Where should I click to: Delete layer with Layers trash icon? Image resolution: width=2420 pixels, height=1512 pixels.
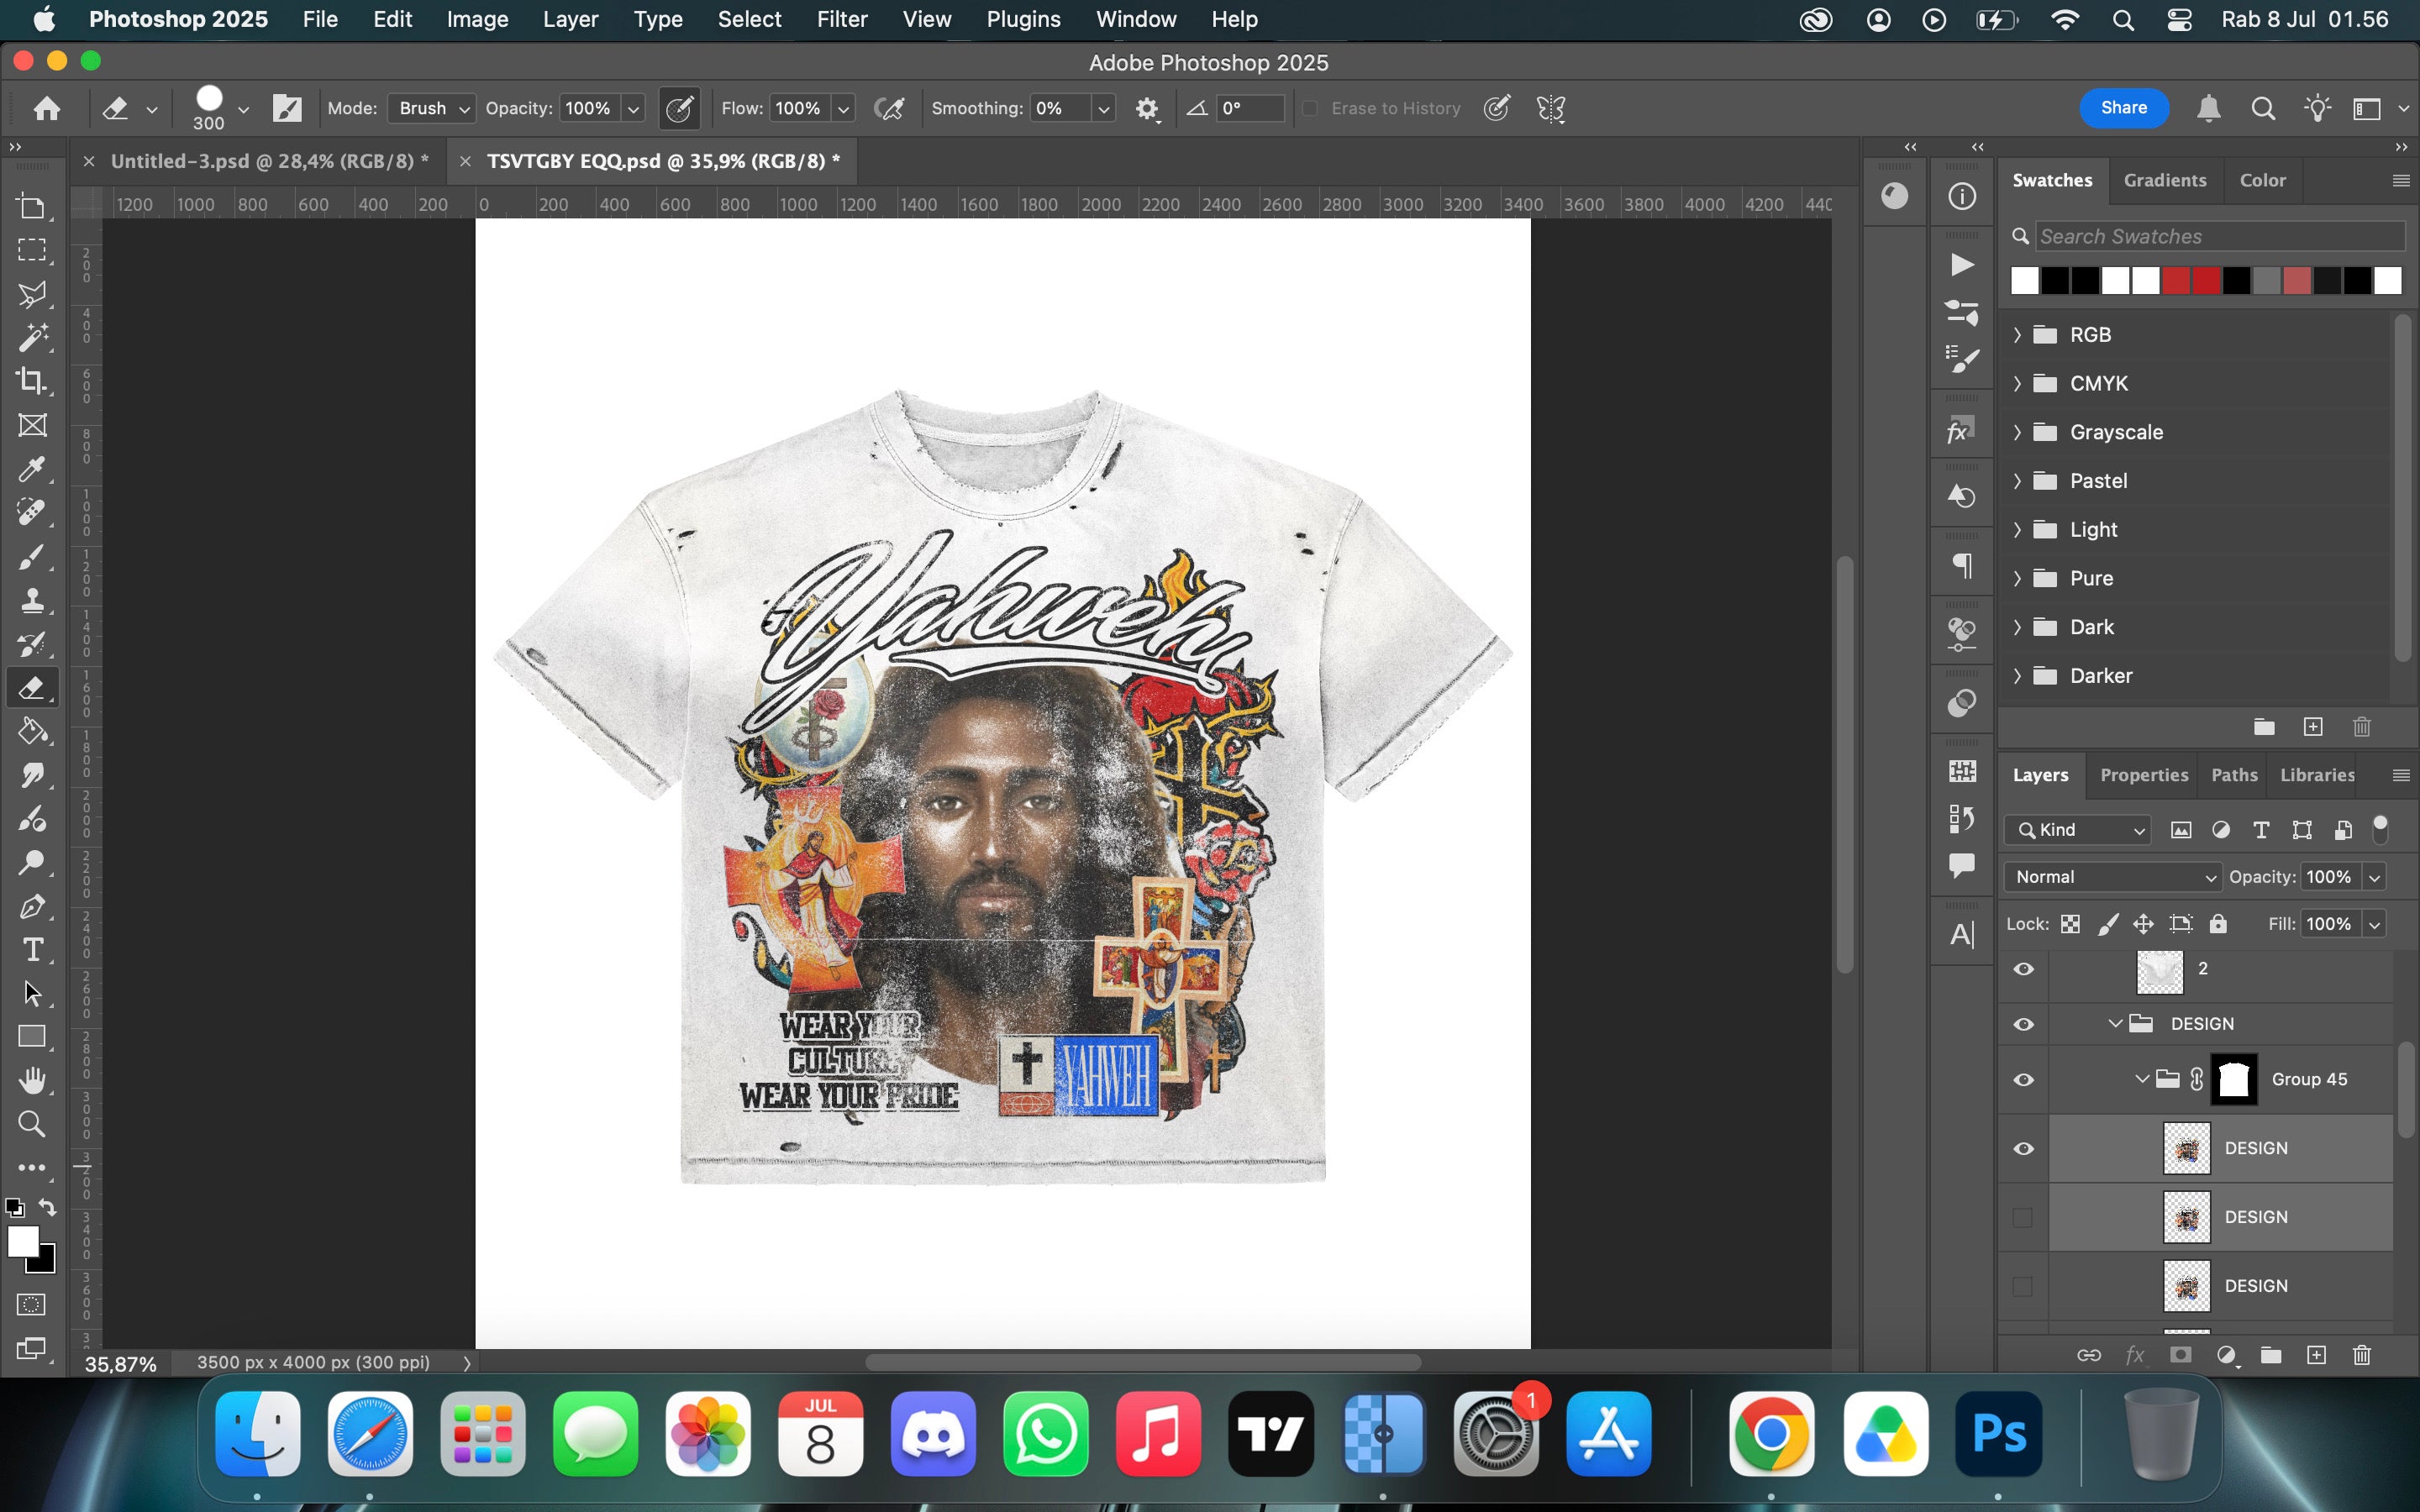[2362, 1355]
